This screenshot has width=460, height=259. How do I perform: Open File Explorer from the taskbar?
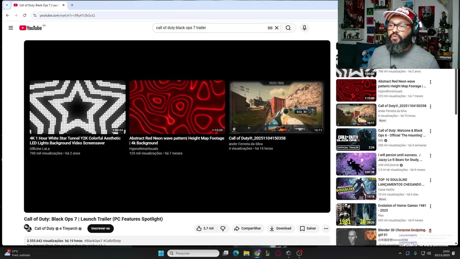coord(247,253)
